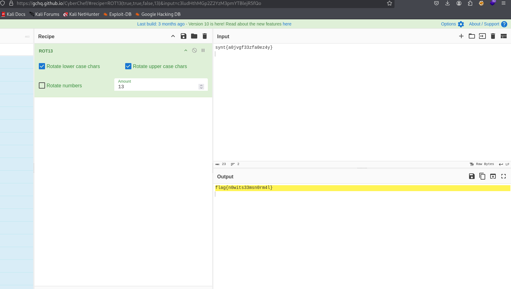Open About / Support link
This screenshot has height=289, width=511.
click(484, 24)
